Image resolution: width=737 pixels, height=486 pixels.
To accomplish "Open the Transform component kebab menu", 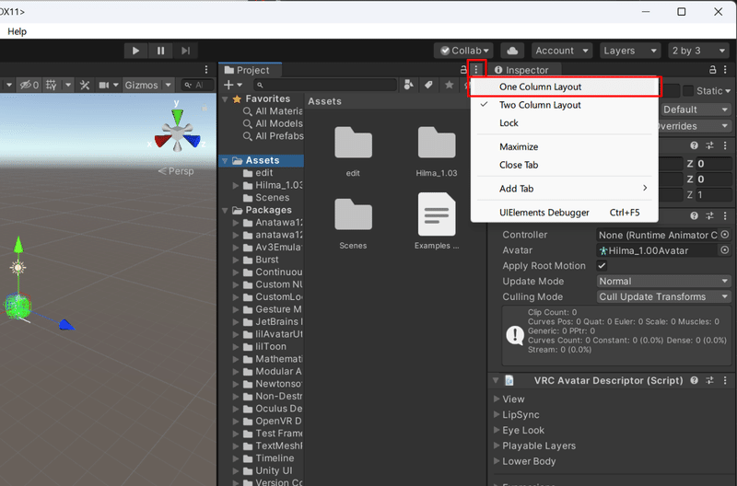I will coord(725,145).
